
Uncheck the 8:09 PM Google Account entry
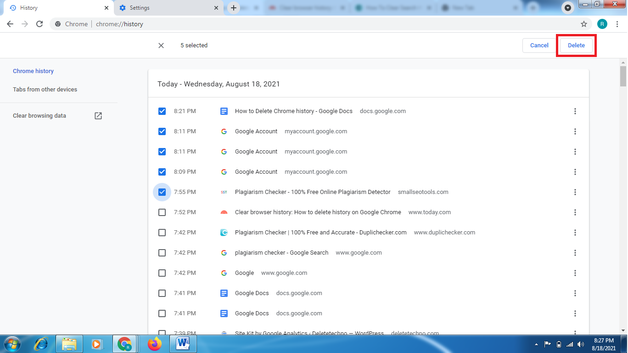tap(162, 172)
